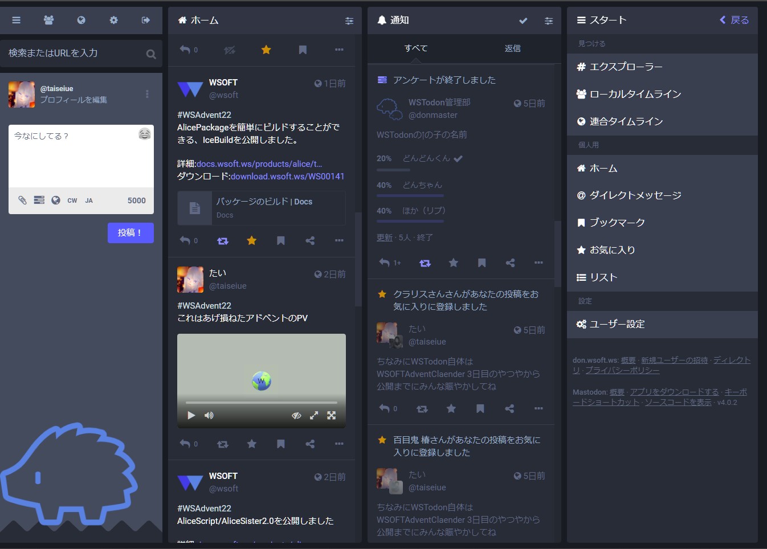The width and height of the screenshot is (767, 549).
Task: Boost WSOFT's IceBuild announcement post
Action: [222, 240]
